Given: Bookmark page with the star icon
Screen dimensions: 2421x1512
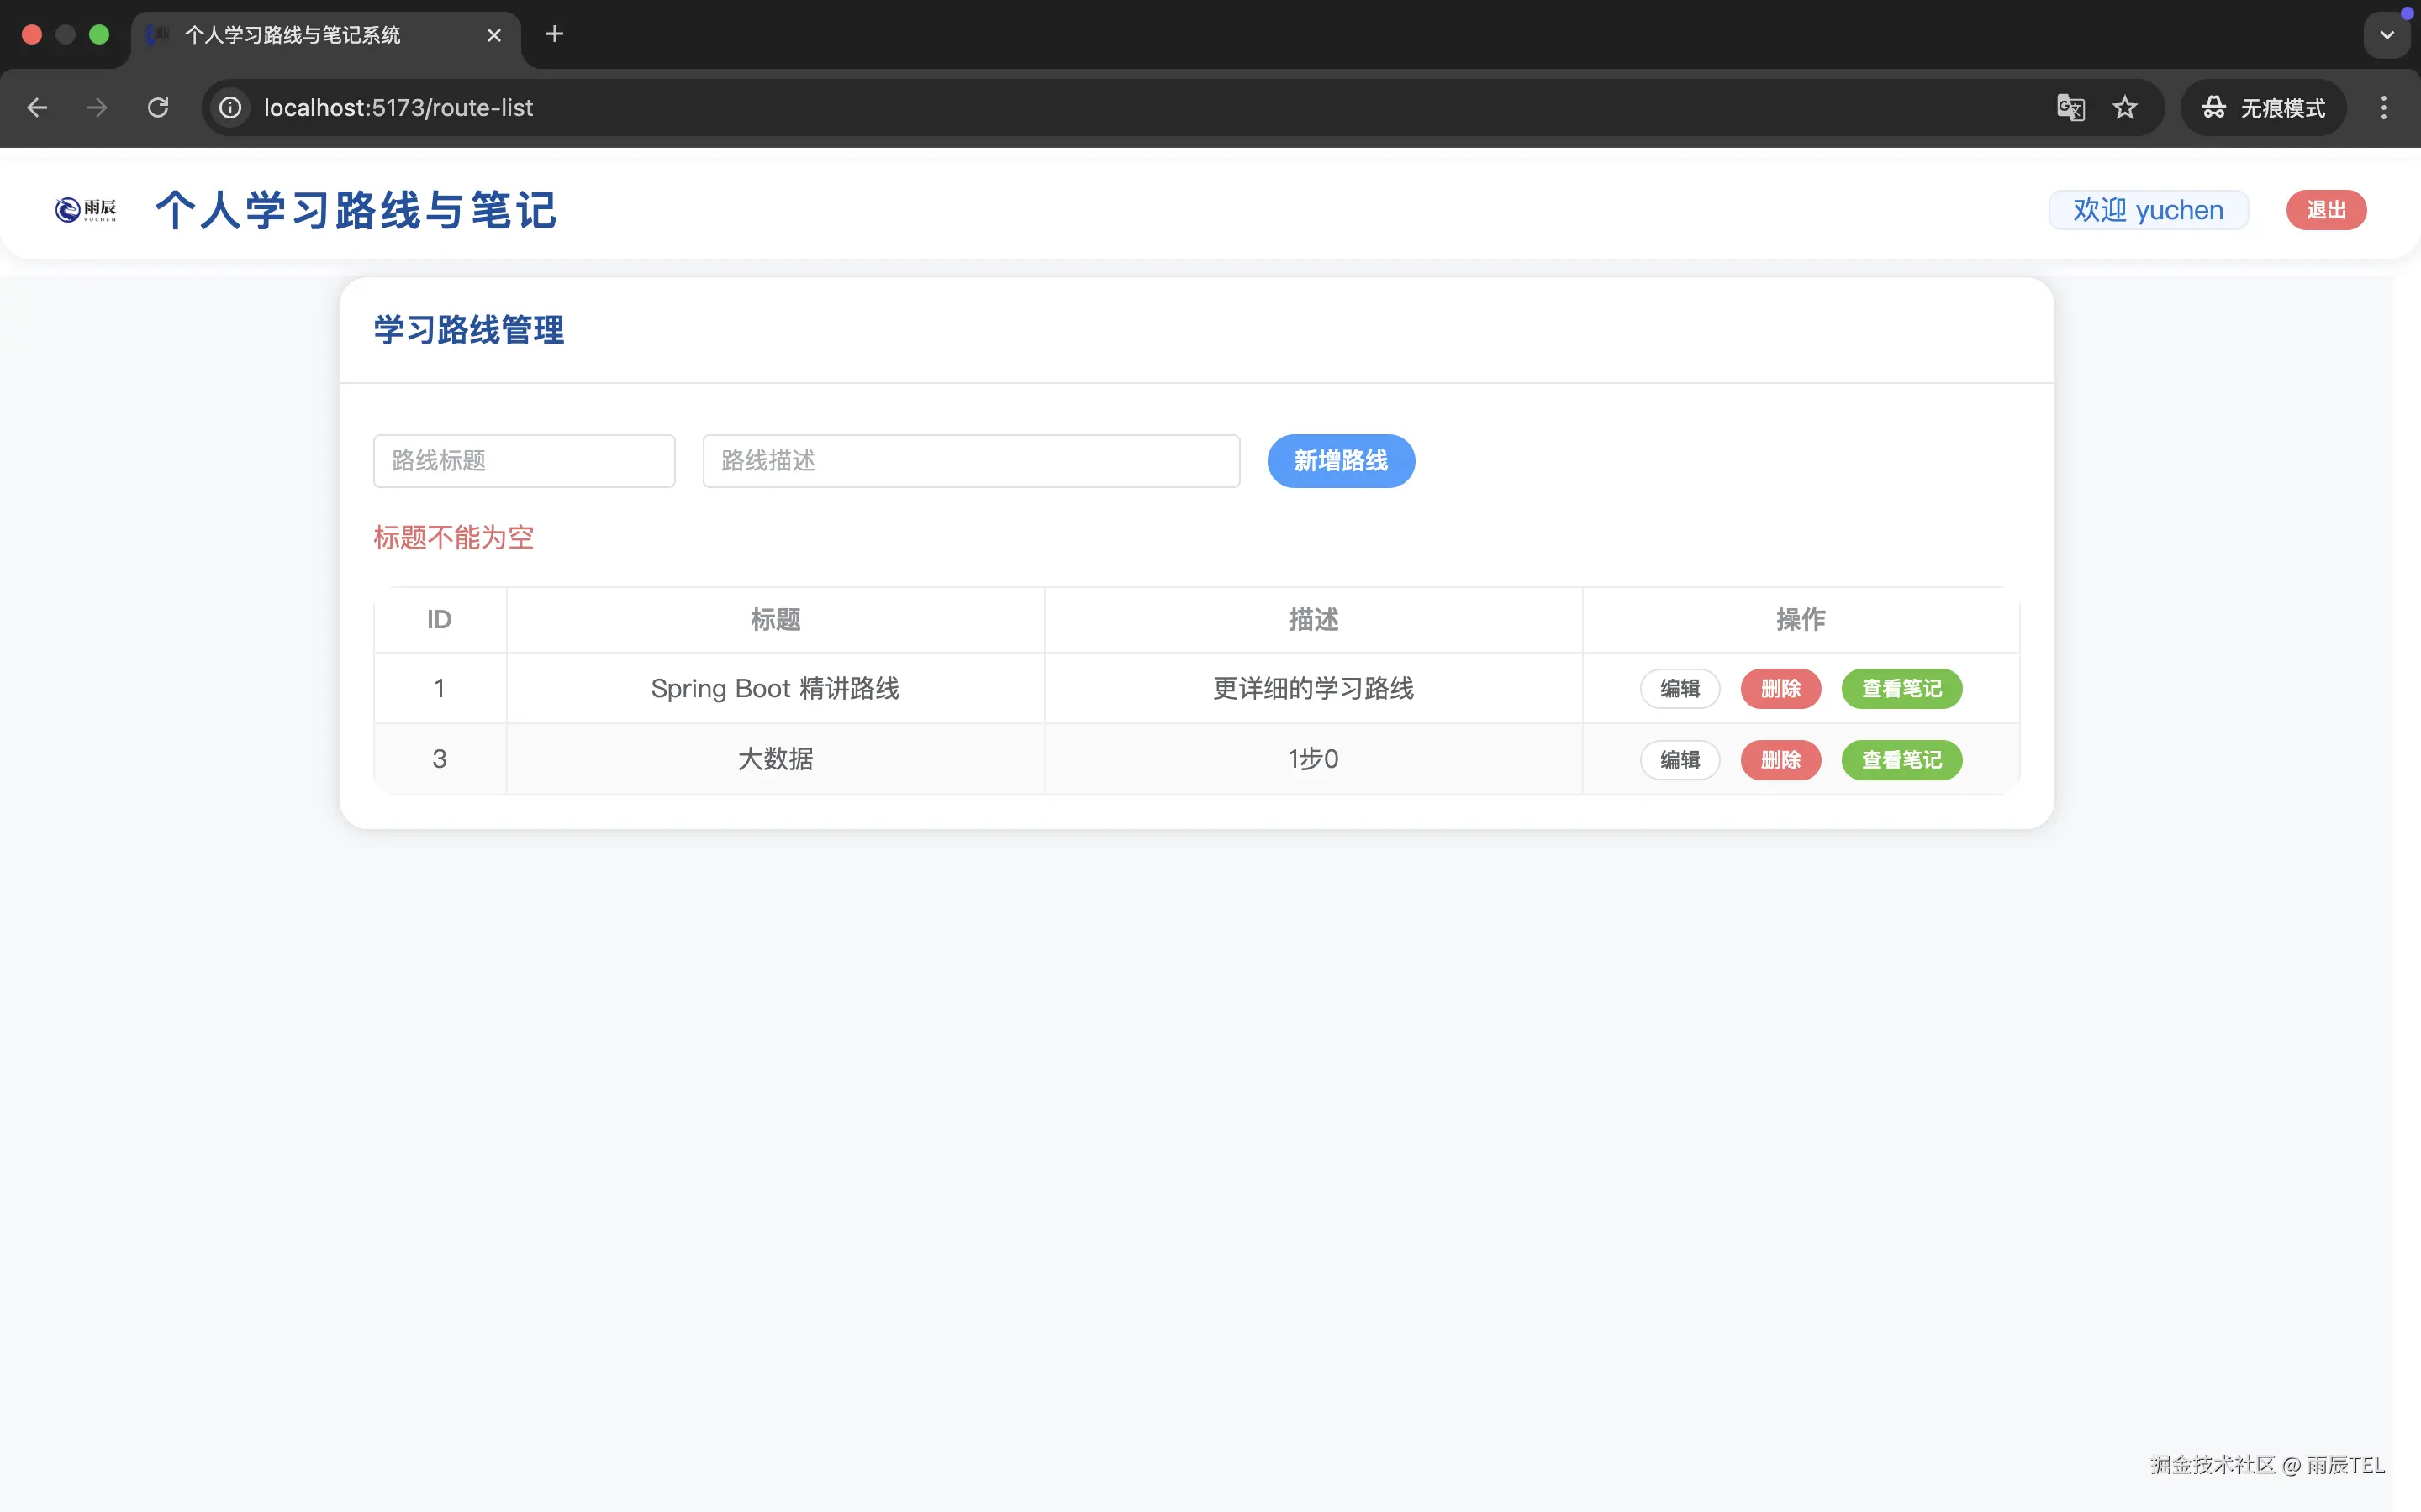Looking at the screenshot, I should (x=2125, y=108).
